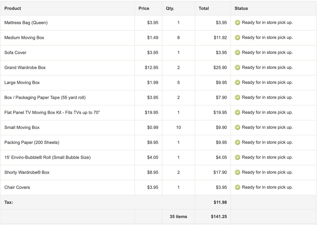Click the Qty. column header
Viewport: 319px width, 225px height.
point(170,8)
